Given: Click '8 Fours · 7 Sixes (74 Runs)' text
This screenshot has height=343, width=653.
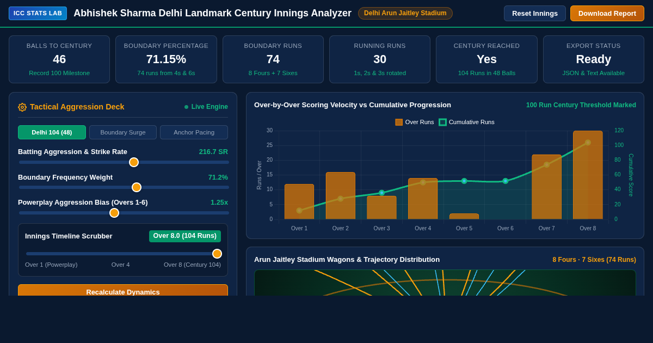Looking at the screenshot, I should click(x=594, y=260).
